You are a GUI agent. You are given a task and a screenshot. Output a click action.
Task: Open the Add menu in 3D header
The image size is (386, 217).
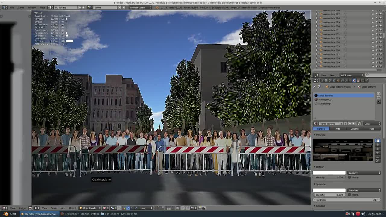(63, 208)
